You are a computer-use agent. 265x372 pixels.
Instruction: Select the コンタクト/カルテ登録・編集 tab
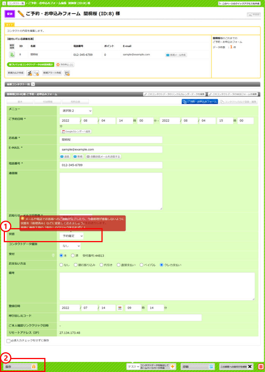click(238, 102)
